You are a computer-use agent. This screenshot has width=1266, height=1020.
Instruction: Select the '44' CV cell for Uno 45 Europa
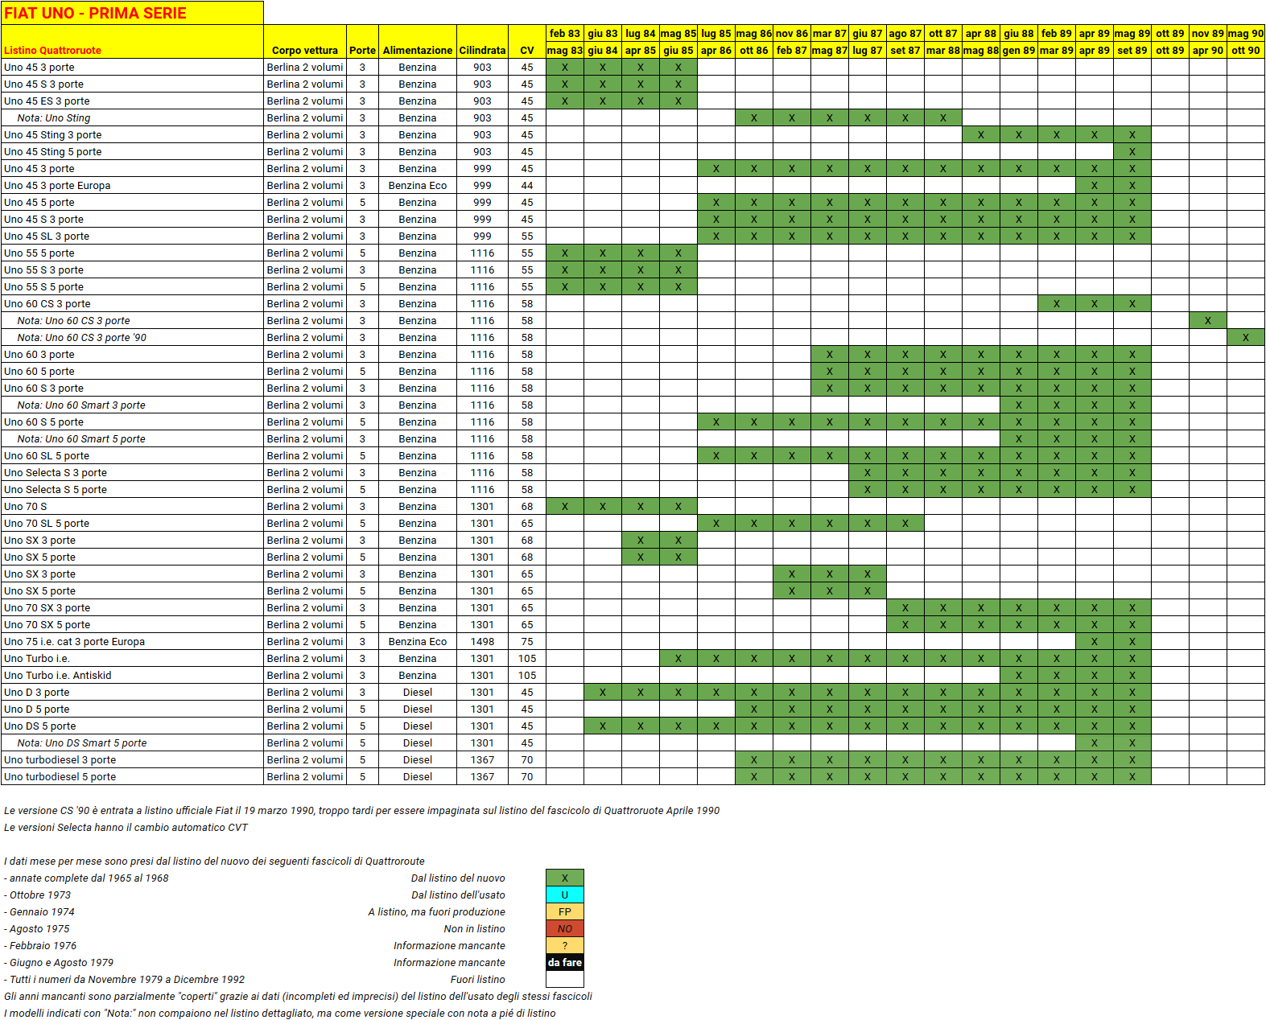(527, 185)
